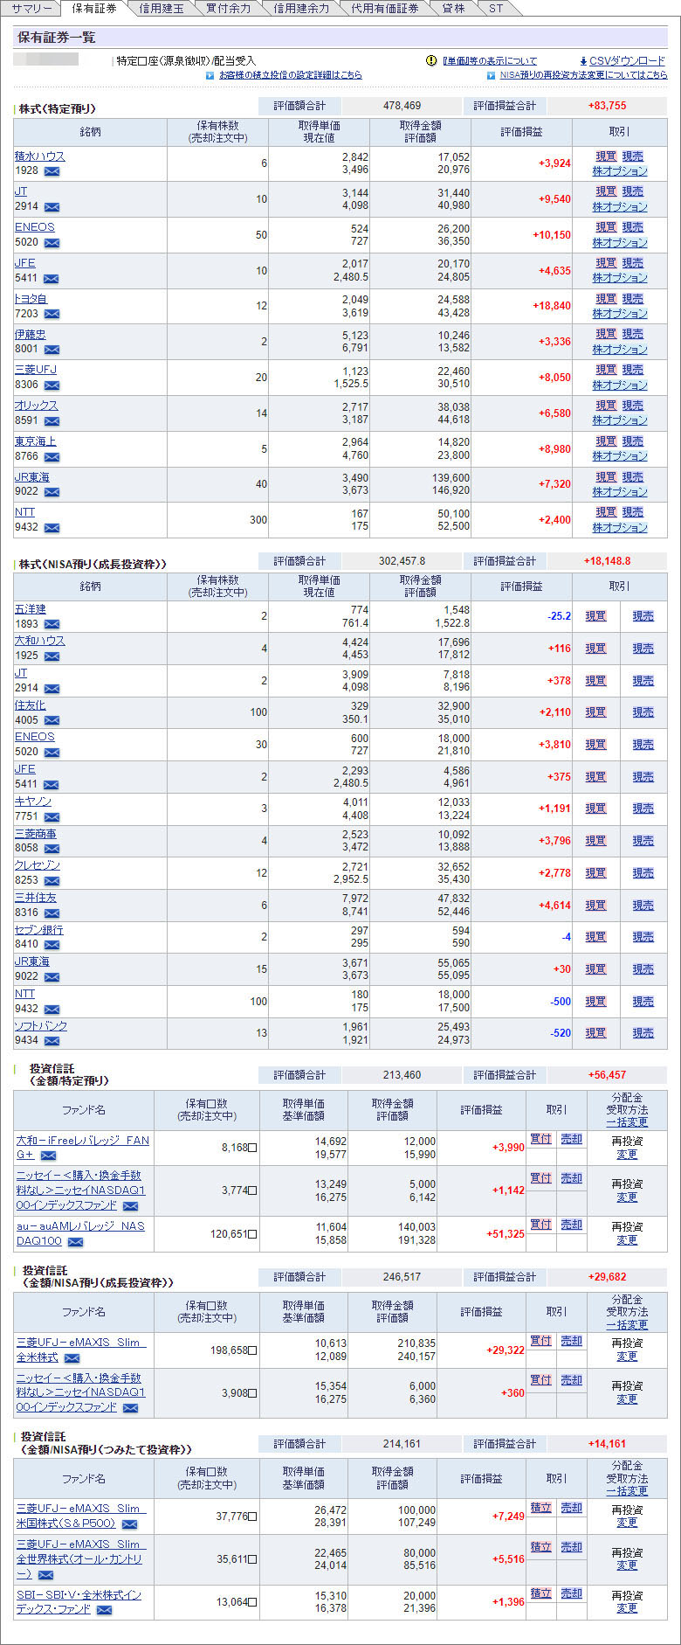Open the 伊藤忠 stock name link
This screenshot has width=681, height=1645.
tap(30, 334)
